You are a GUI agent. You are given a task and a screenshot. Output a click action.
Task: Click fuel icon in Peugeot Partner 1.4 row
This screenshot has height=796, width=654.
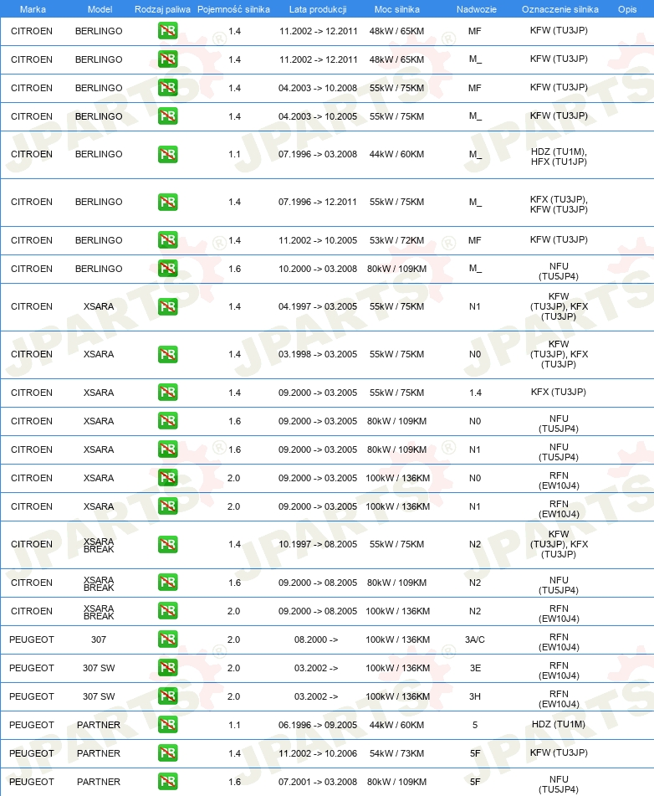168,752
